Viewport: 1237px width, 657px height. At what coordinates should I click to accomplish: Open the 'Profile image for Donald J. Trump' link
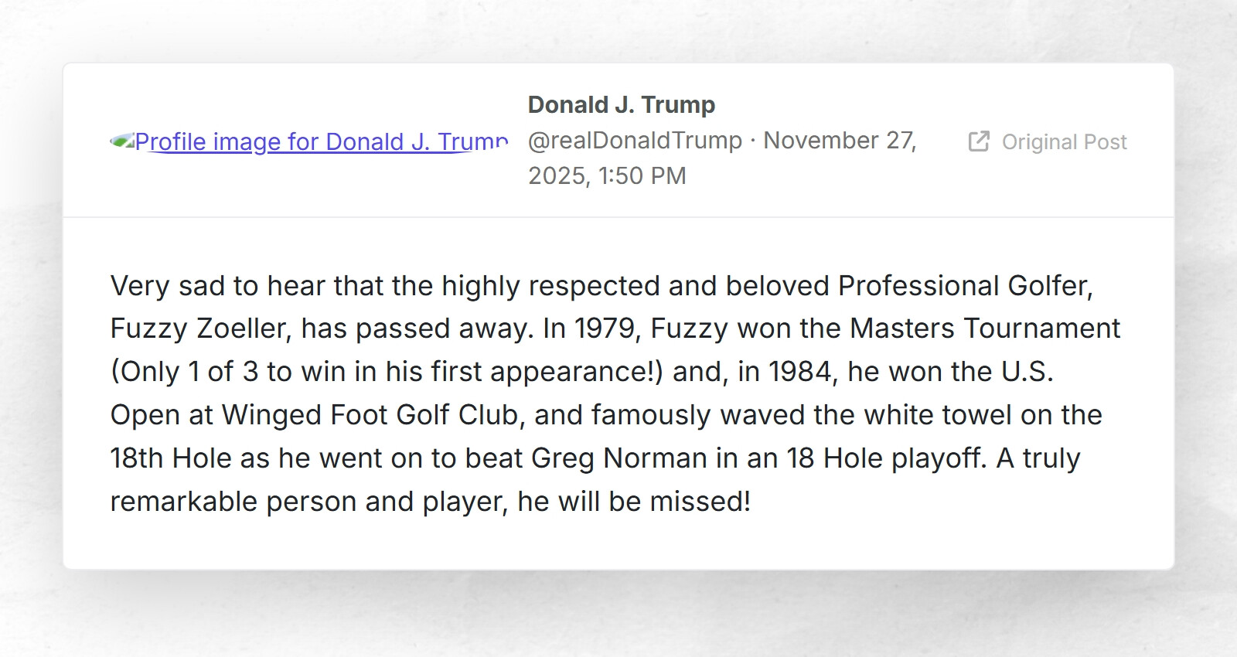click(322, 142)
